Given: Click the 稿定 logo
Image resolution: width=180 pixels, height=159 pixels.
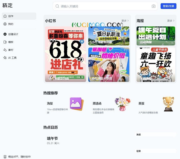Looking at the screenshot, I should click(8, 6).
